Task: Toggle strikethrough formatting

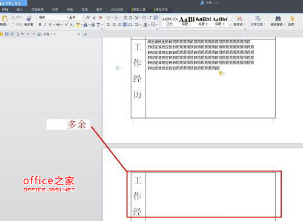Action: 58,25
